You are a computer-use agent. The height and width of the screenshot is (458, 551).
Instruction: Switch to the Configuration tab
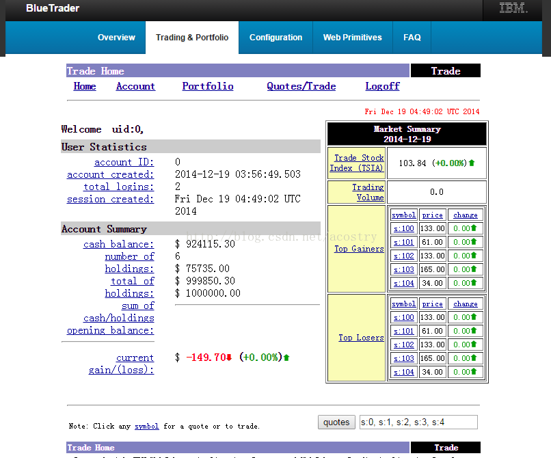275,38
